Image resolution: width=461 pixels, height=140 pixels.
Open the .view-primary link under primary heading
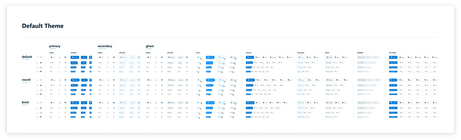point(53,49)
